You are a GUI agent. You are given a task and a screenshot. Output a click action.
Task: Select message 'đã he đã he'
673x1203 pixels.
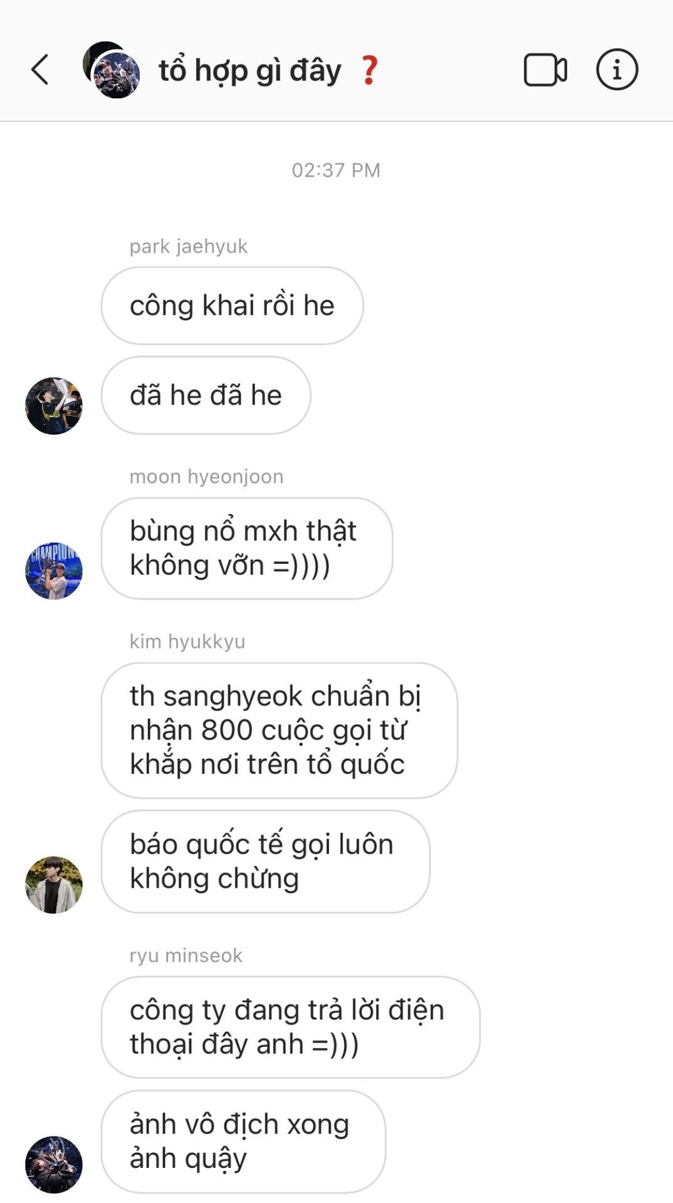coord(206,395)
